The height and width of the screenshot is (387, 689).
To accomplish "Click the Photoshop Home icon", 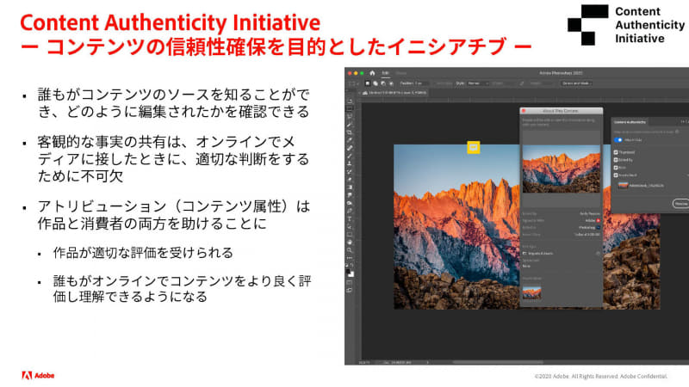I will coord(372,73).
